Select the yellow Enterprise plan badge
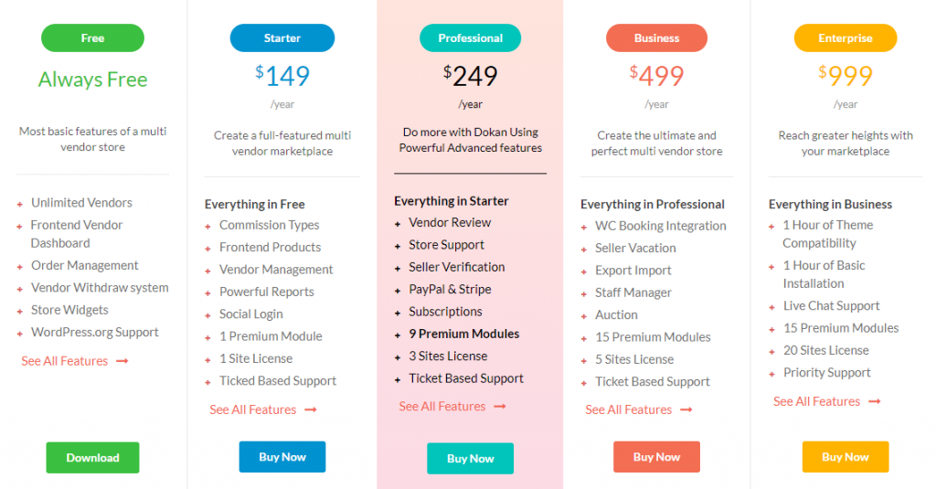The height and width of the screenshot is (489, 936). [846, 38]
